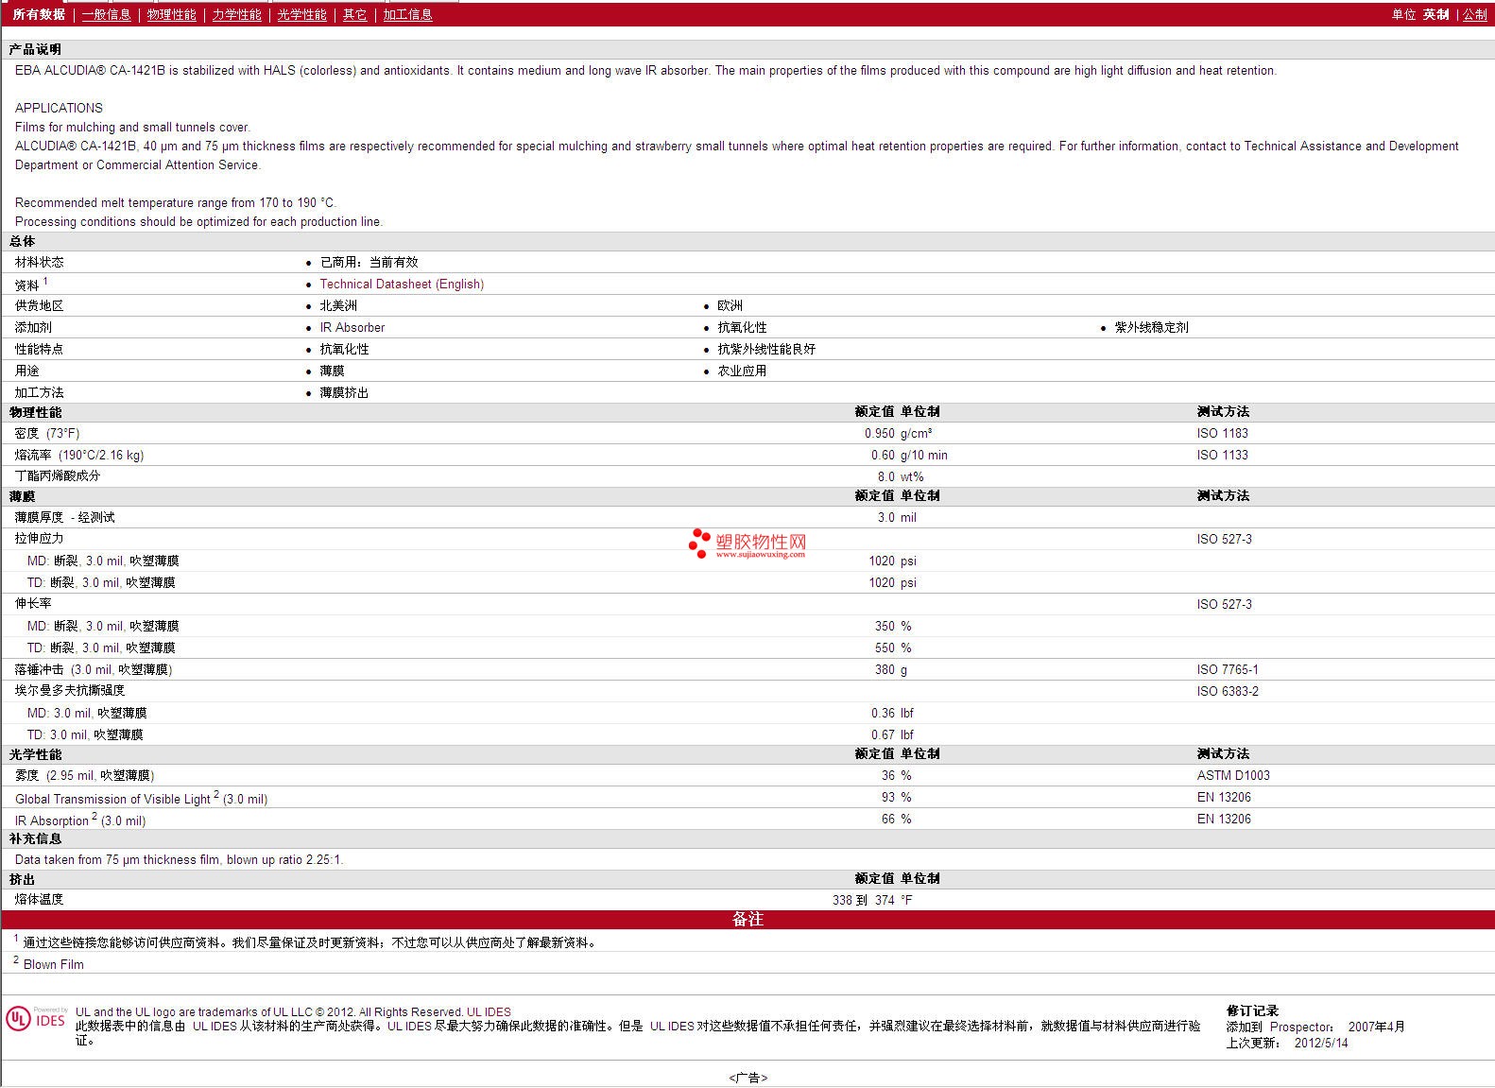Open the 一般信息 tab
This screenshot has width=1495, height=1088.
(x=106, y=14)
